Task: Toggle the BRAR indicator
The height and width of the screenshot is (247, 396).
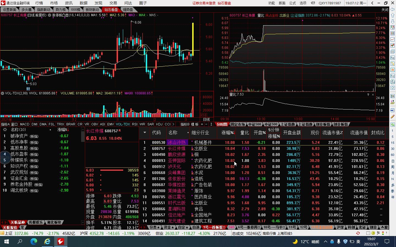Action: [x=70, y=124]
